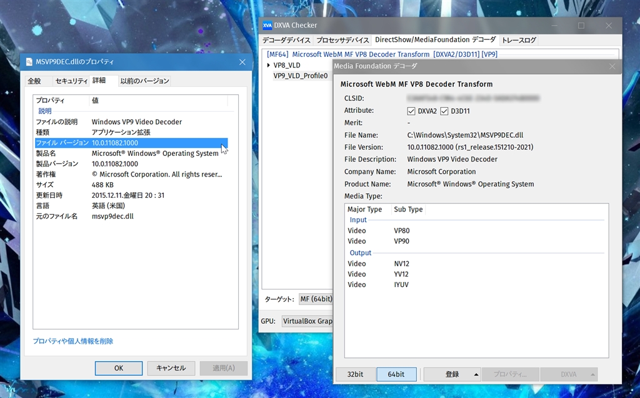Image resolution: width=640 pixels, height=398 pixels.
Task: Click the File Name path C:\Windows\System32\MSVP9DEC.dll
Action: click(465, 135)
